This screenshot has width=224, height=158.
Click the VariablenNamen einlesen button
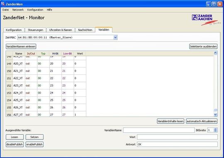21,46
